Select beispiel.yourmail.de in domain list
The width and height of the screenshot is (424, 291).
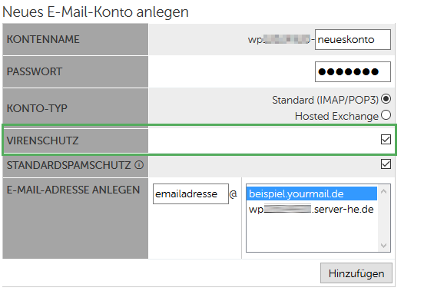point(312,193)
